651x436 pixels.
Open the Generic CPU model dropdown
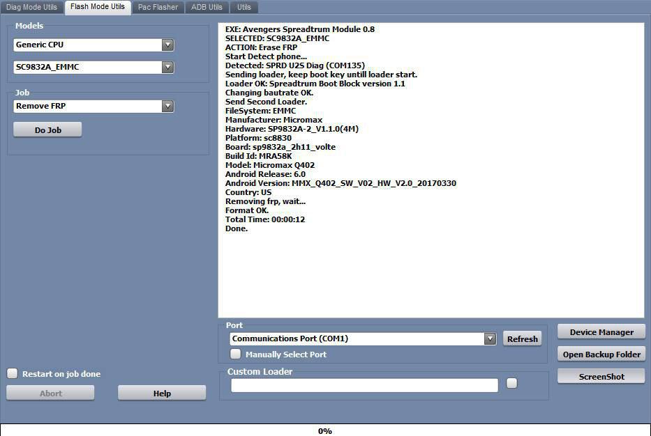[x=93, y=45]
